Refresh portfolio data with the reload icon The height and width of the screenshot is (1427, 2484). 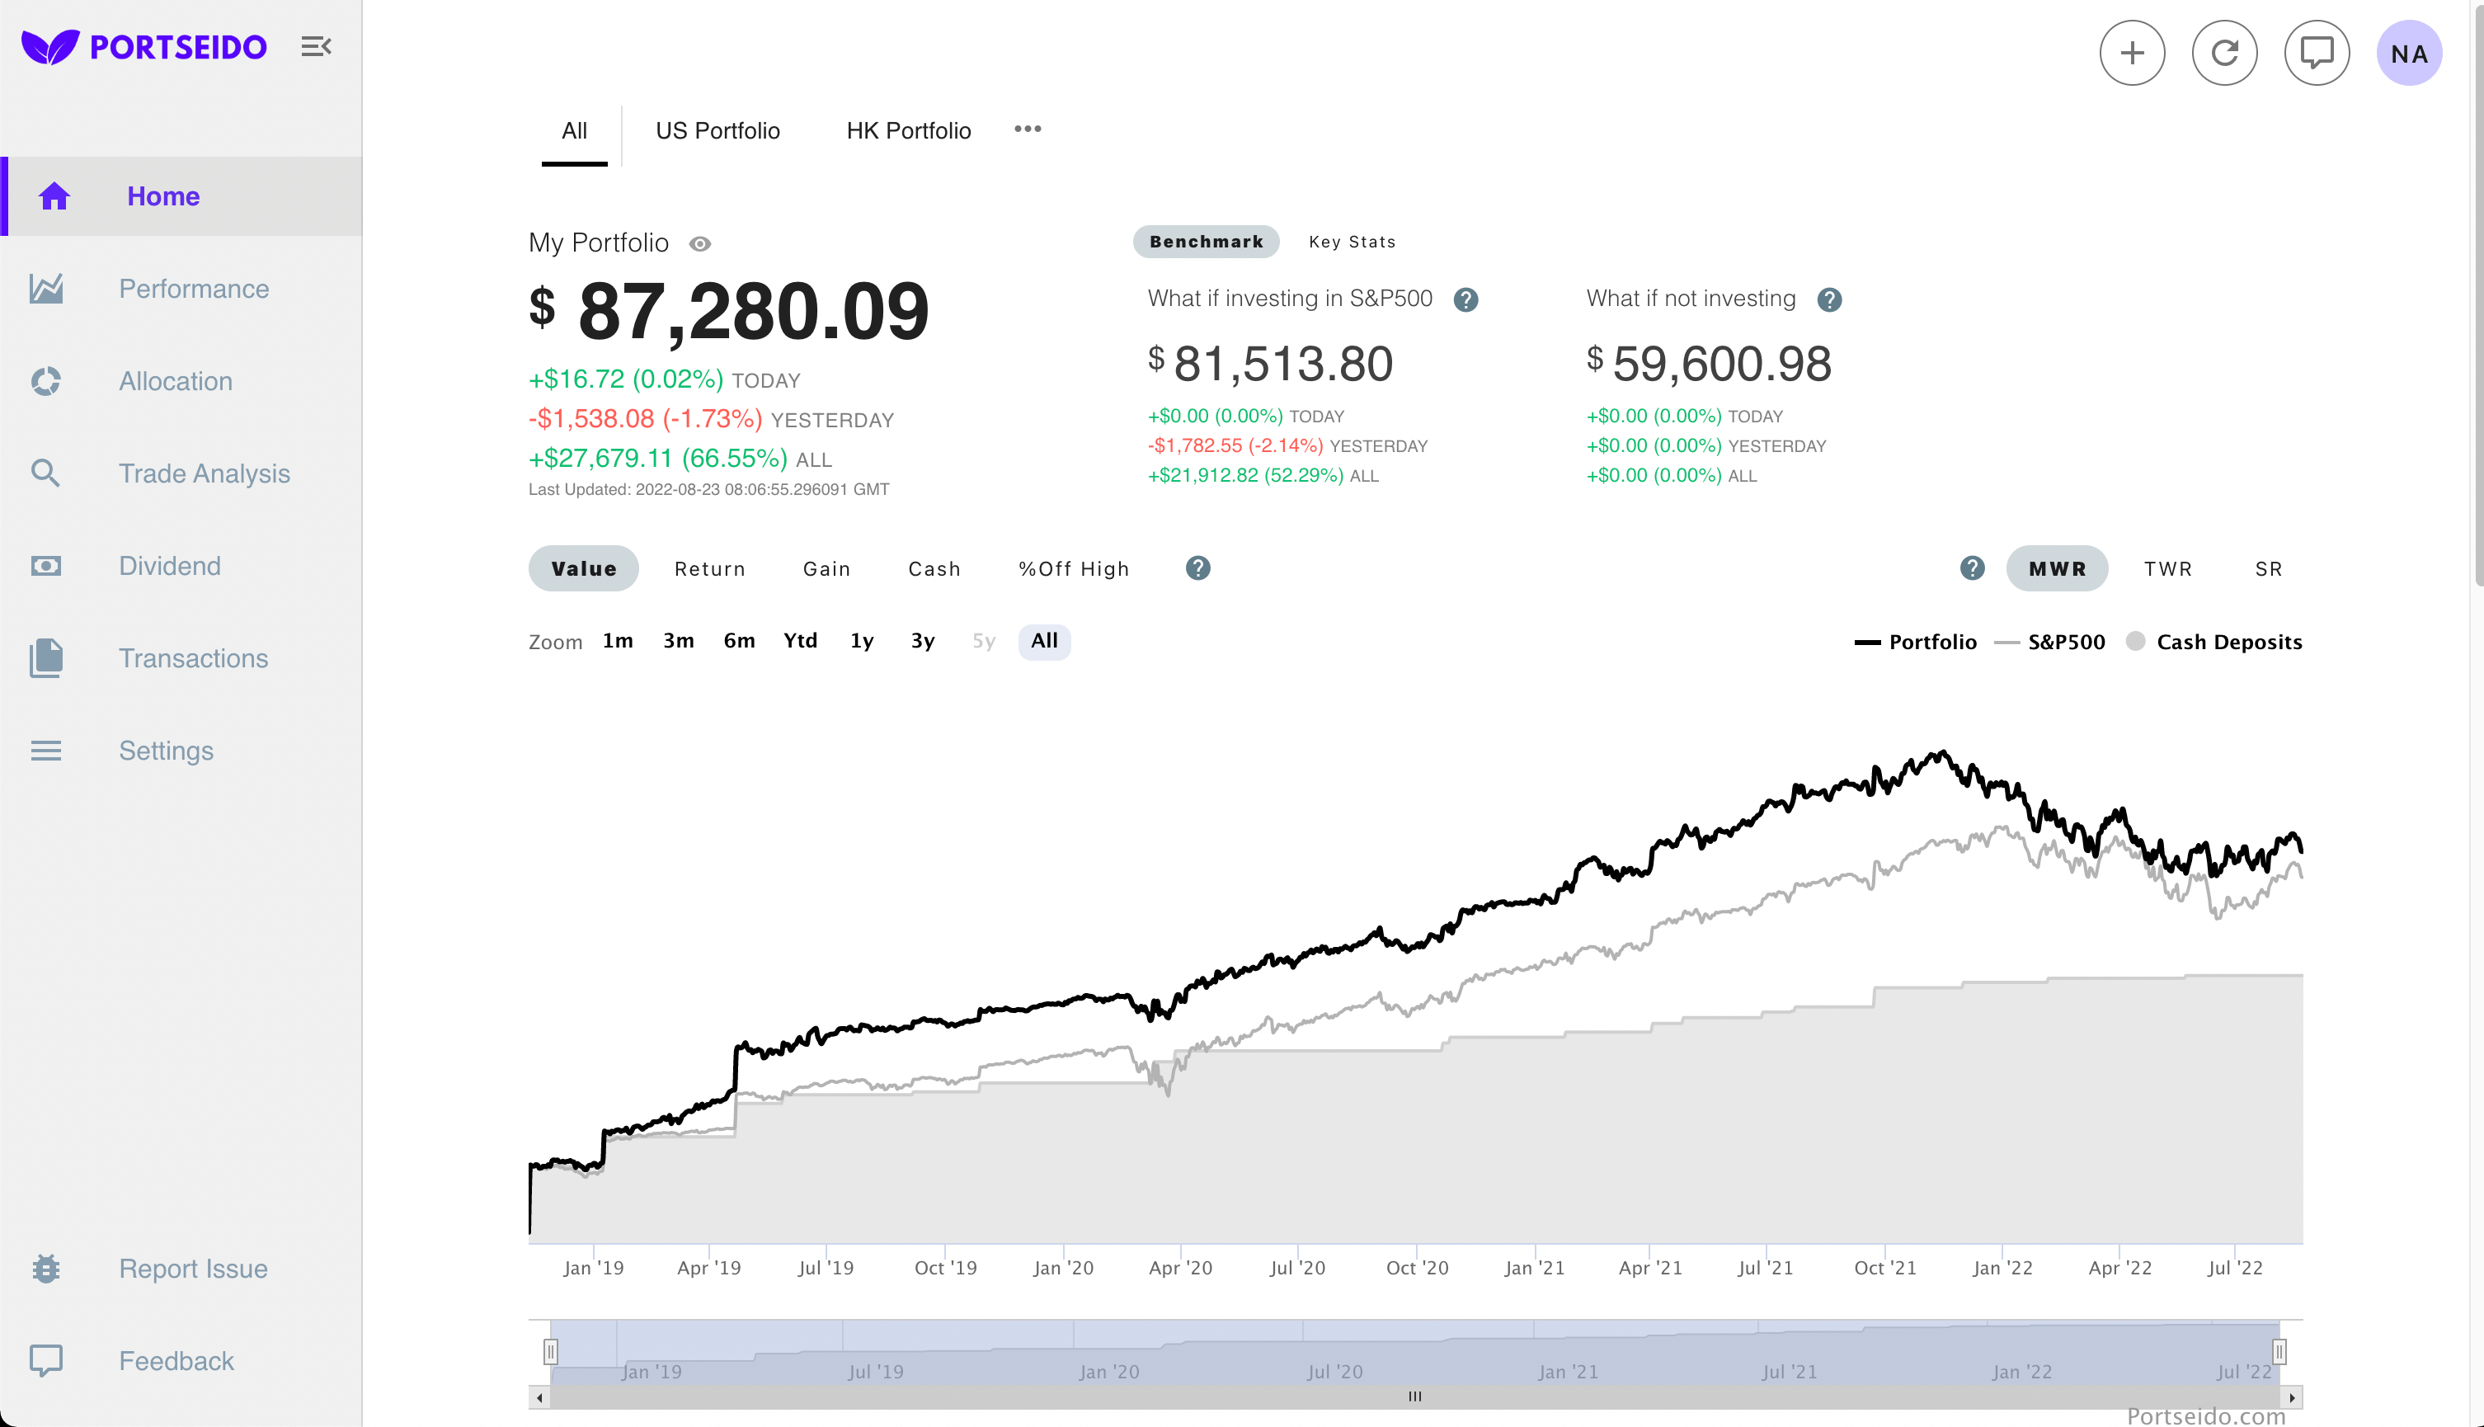2224,52
